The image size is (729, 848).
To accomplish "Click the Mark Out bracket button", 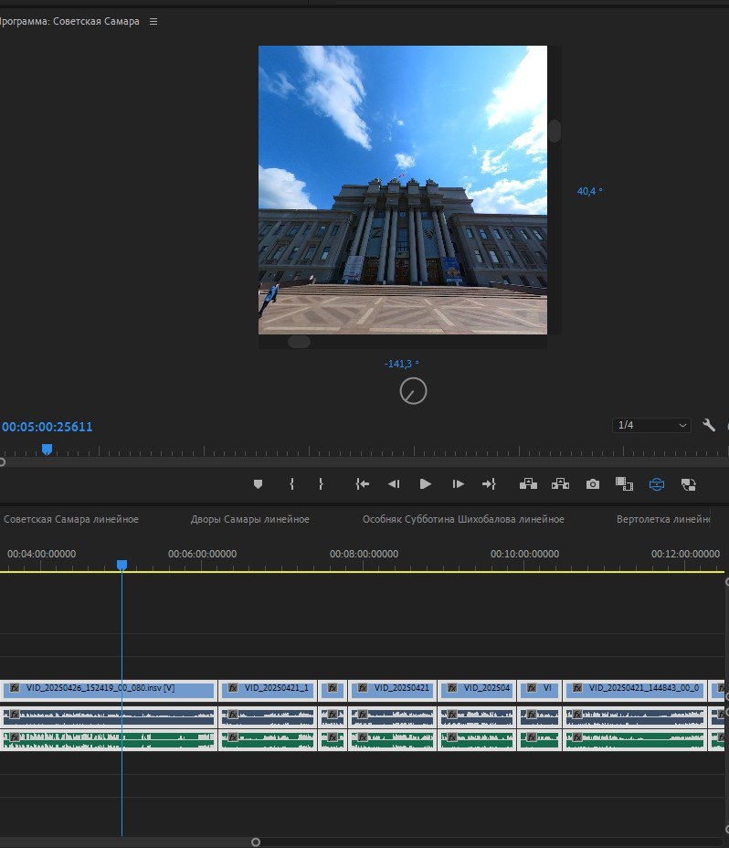I will point(321,483).
